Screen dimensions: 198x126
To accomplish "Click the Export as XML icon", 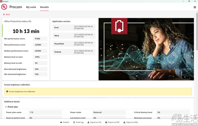I will click(x=124, y=122).
